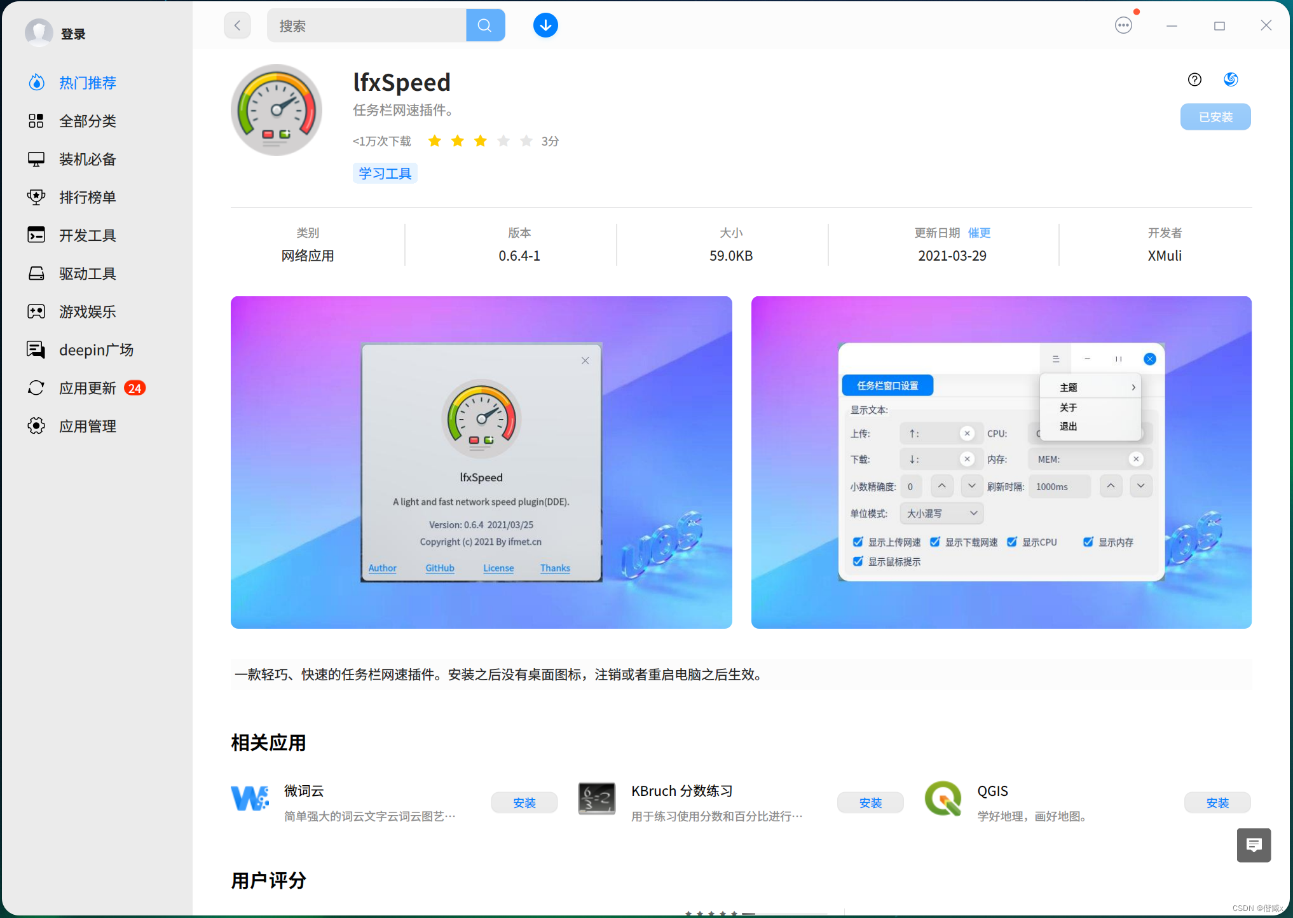Click the lfxSpeed app icon

click(x=277, y=109)
